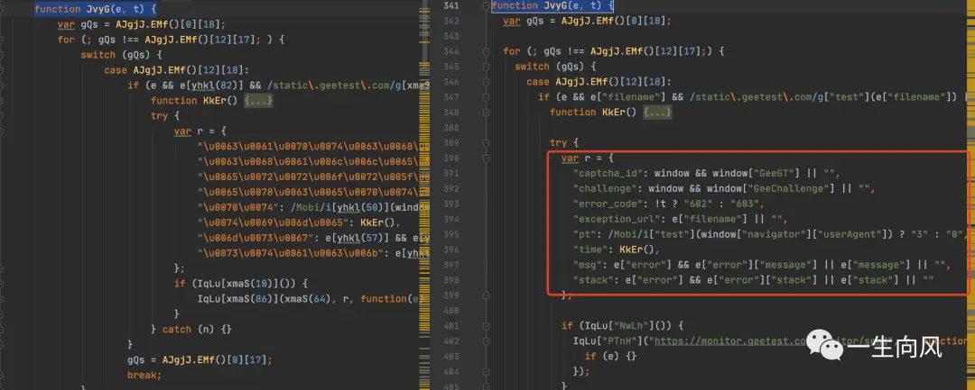Click line number 345 in right editor
975x390 pixels.
[450, 67]
